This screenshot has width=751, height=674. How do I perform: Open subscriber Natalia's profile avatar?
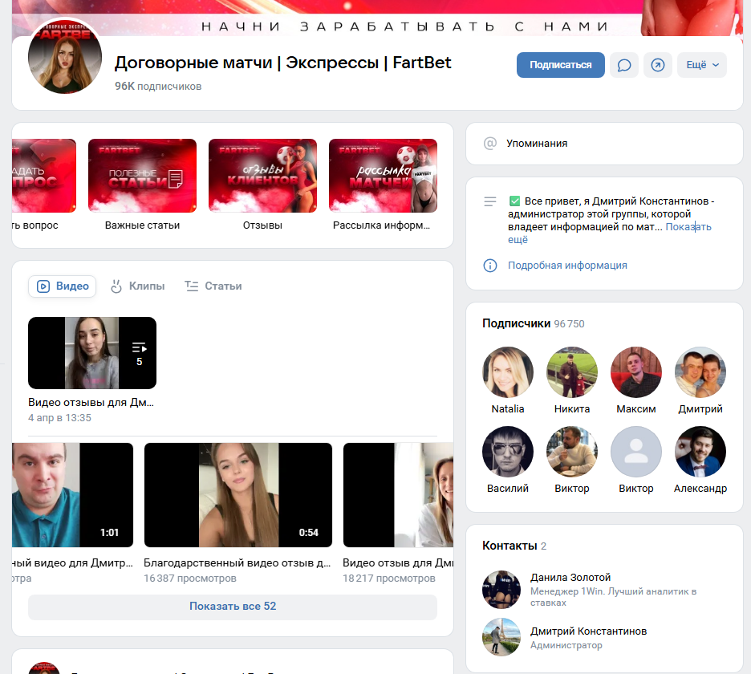click(507, 372)
